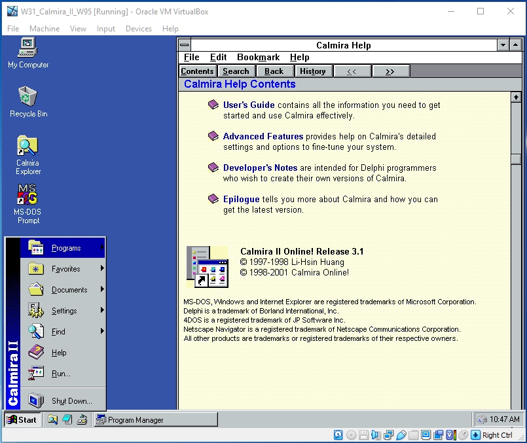Click the VirtualBox audio status icon

(x=376, y=435)
